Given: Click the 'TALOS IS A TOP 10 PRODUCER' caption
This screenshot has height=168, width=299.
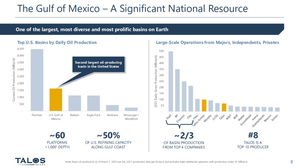Looking at the screenshot, I should [253, 145].
